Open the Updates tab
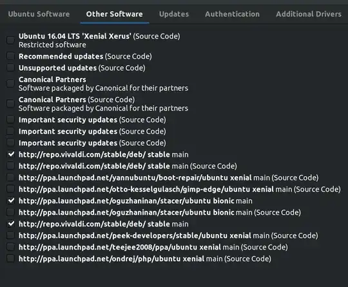 coord(174,14)
